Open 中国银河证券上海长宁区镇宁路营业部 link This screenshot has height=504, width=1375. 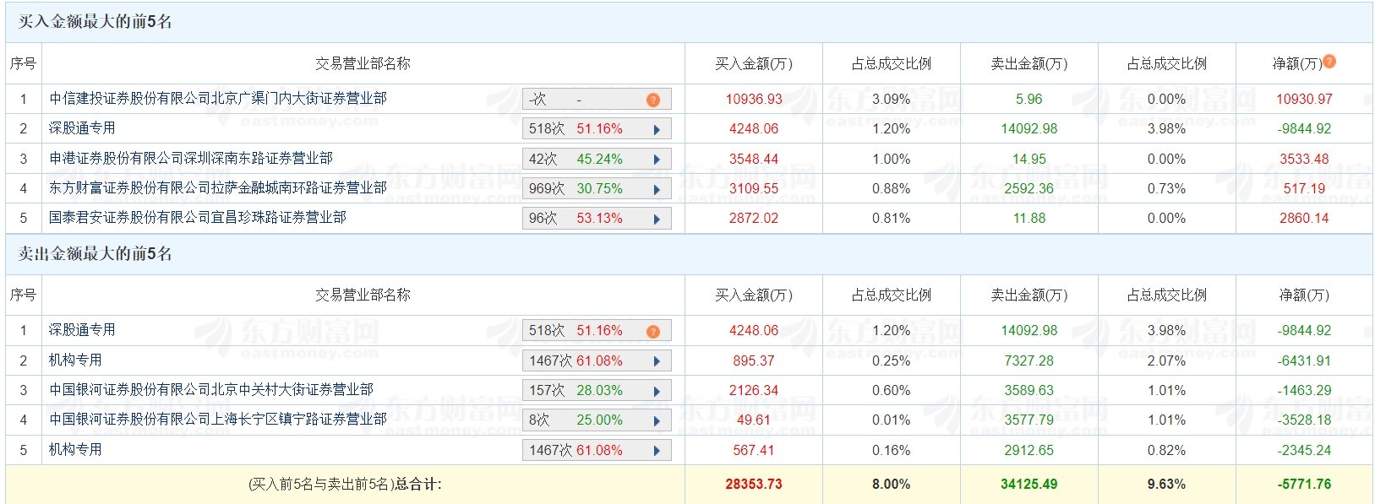[218, 420]
